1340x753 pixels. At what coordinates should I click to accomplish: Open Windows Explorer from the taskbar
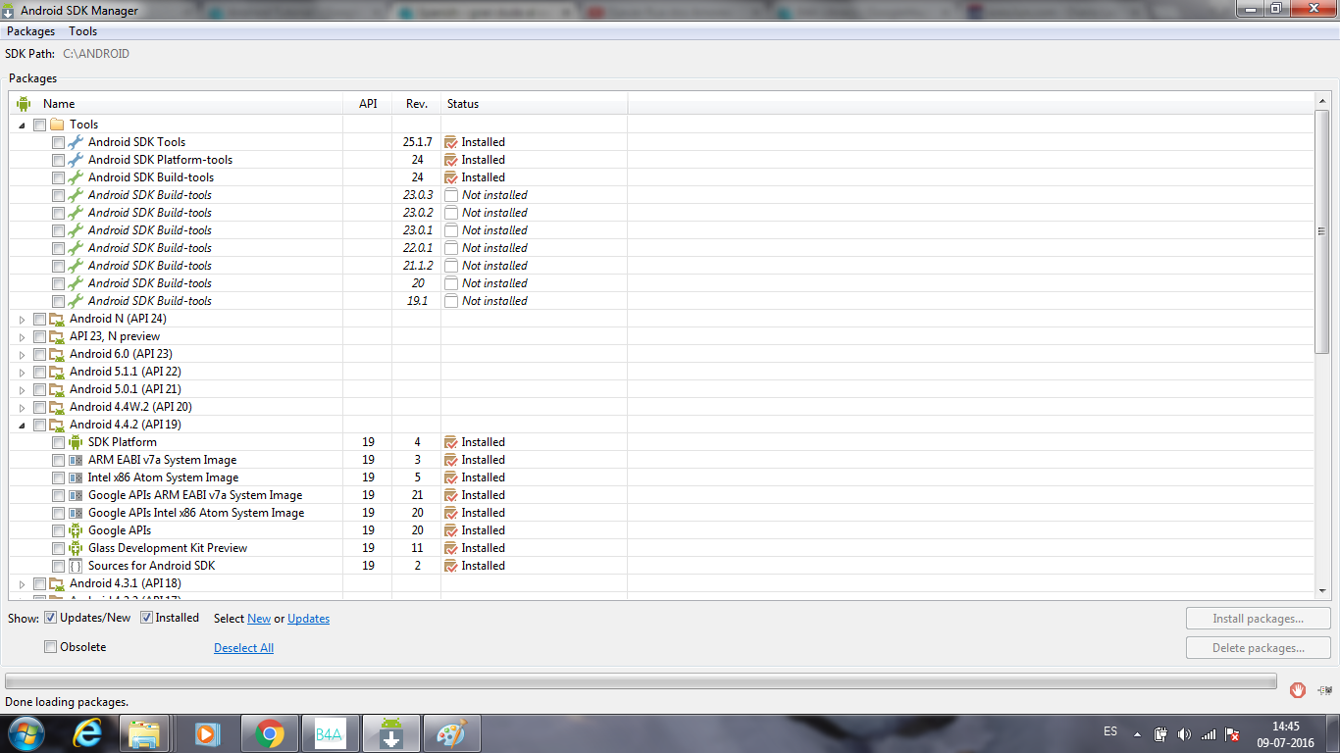coord(145,733)
